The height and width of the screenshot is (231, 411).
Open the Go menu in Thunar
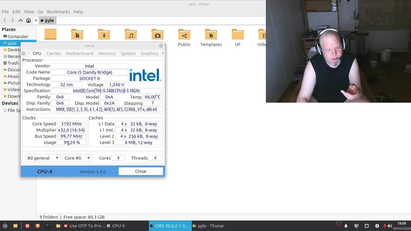pos(40,12)
